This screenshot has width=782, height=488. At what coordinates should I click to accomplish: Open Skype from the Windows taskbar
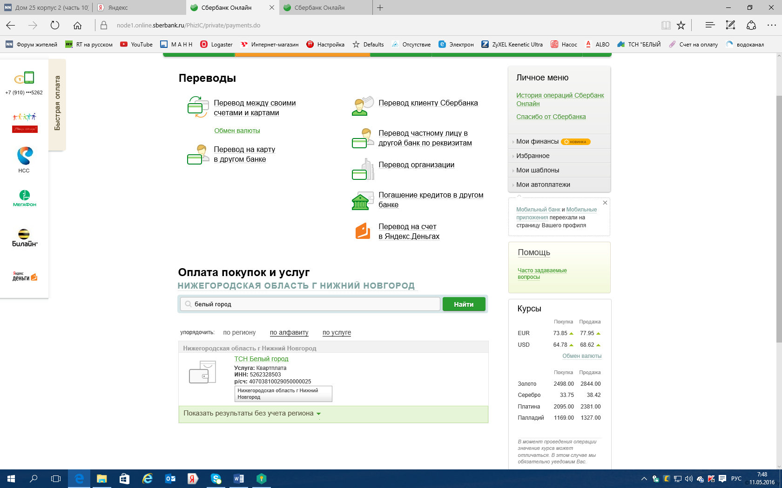click(x=216, y=479)
